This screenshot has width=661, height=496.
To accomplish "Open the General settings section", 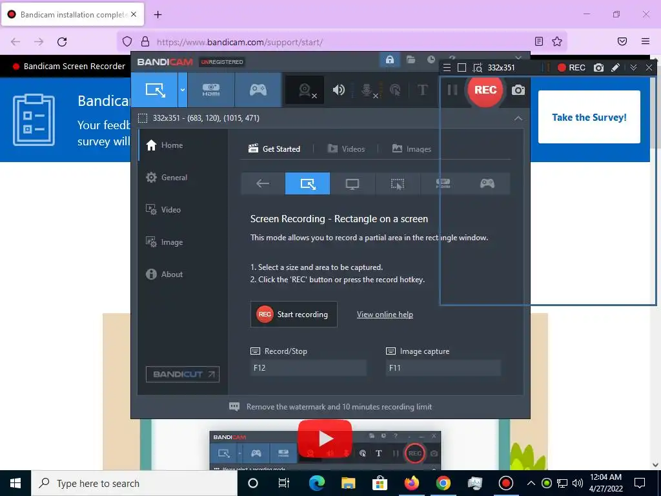I will tap(183, 178).
